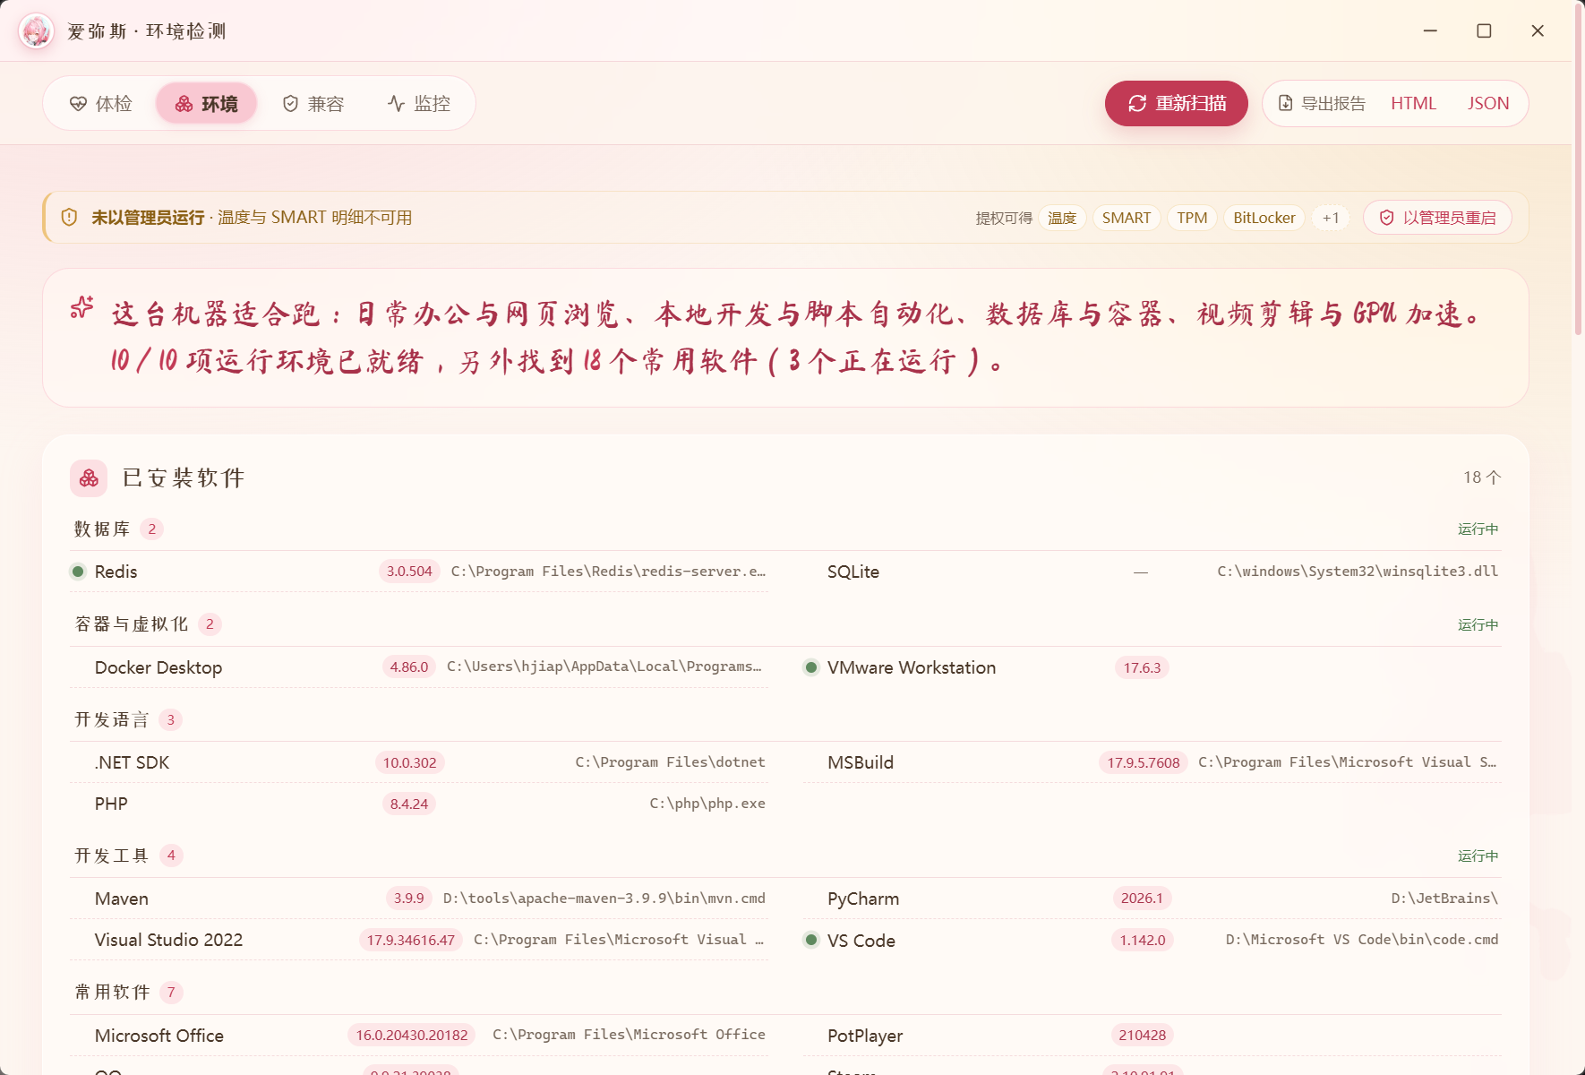Open the 兼容 tab
This screenshot has width=1585, height=1075.
point(313,104)
